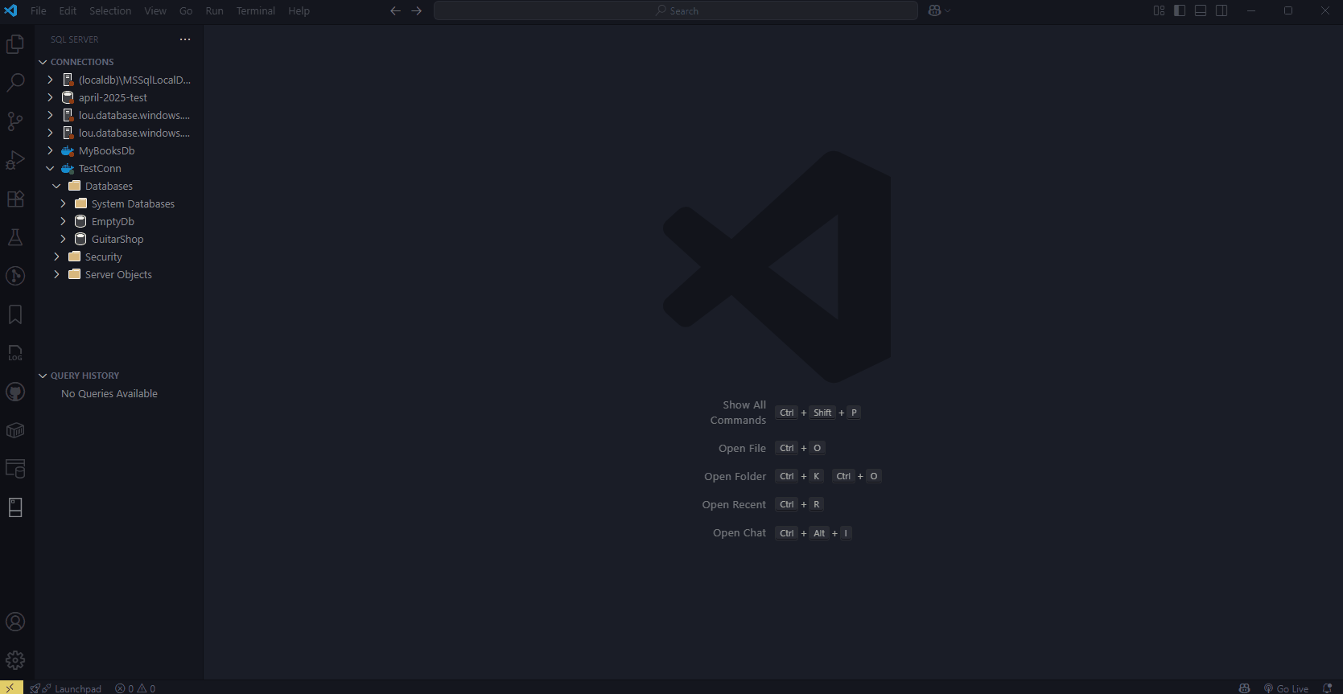This screenshot has width=1343, height=694.
Task: Expand the MyBooksDb connection
Action: 50,150
